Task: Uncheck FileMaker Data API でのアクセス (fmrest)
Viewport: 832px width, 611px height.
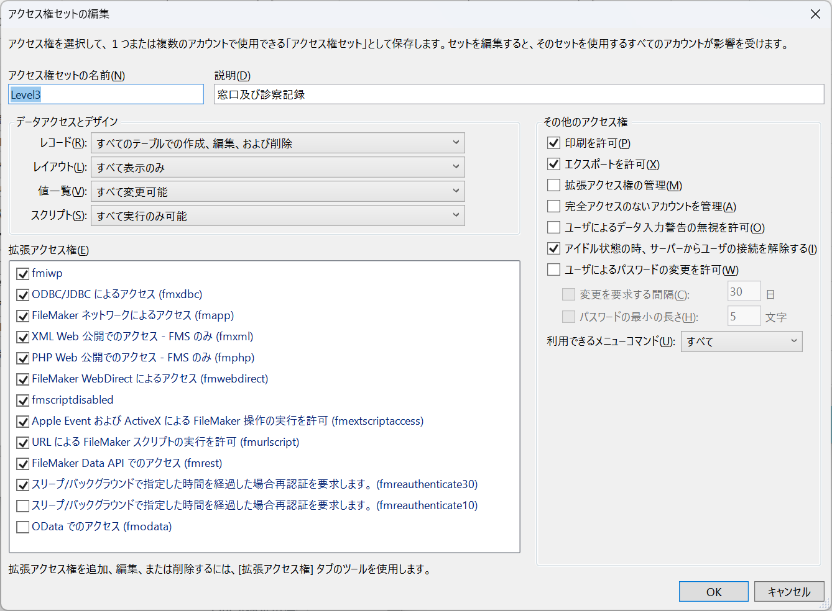Action: click(x=23, y=464)
